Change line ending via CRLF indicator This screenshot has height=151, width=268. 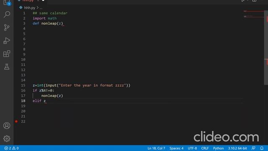(x=205, y=148)
